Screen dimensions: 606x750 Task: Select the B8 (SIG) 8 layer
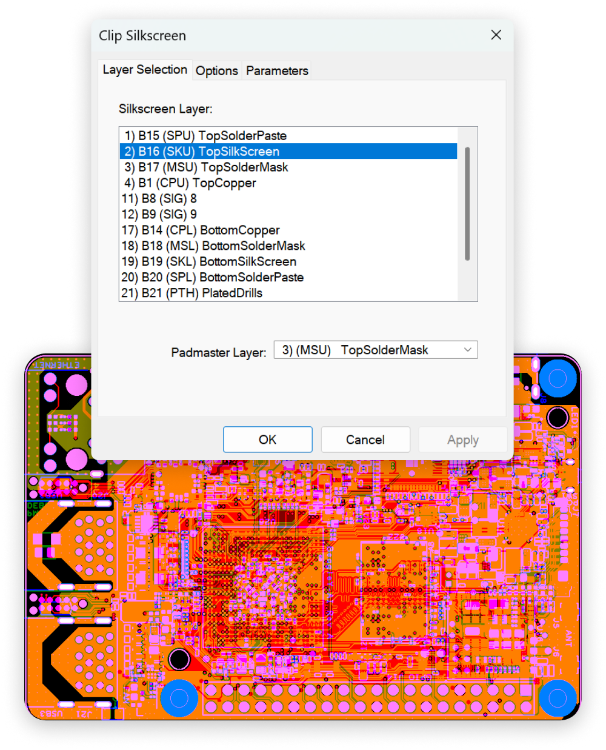[159, 199]
